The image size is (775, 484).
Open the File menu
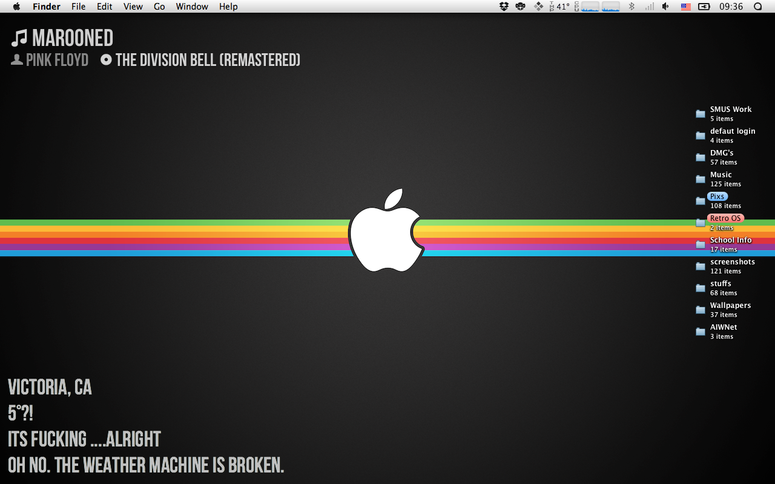78,6
